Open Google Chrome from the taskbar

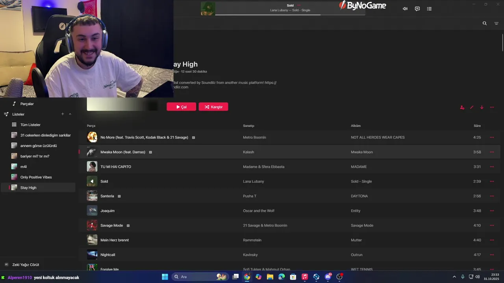247,277
